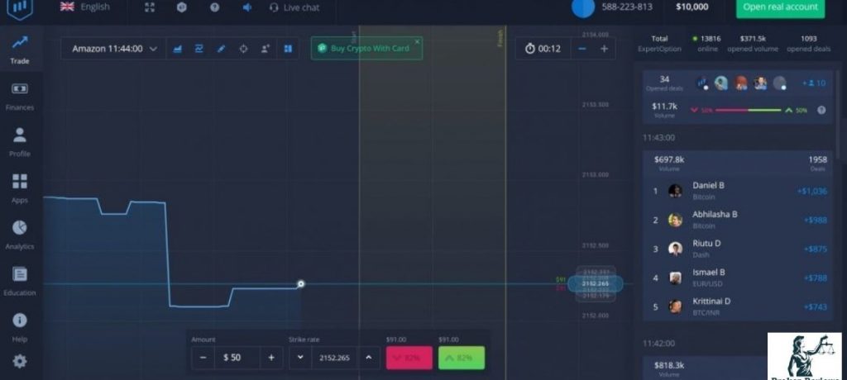The height and width of the screenshot is (380, 847).
Task: Mute sound with the speaker icon
Action: pyautogui.click(x=246, y=7)
